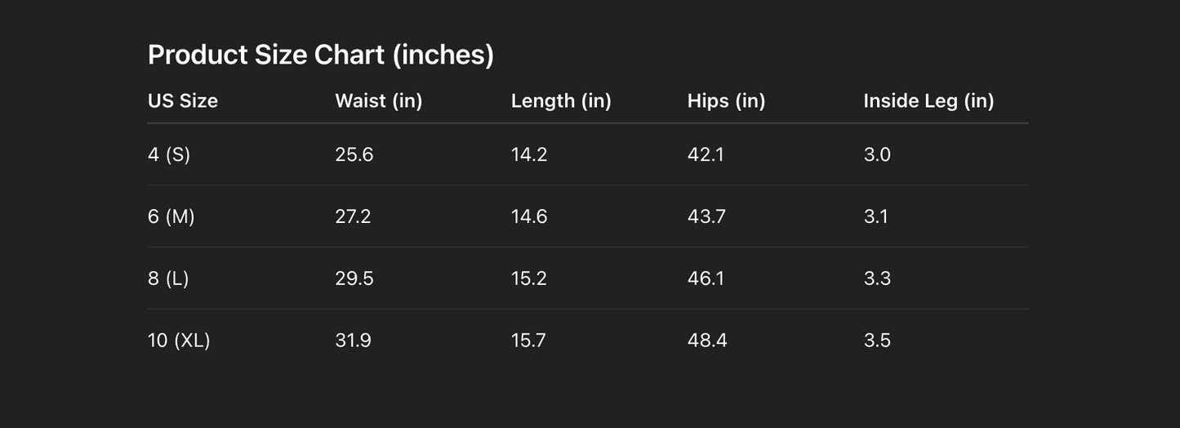Click the Length (in) column header
The width and height of the screenshot is (1180, 428).
pyautogui.click(x=561, y=101)
